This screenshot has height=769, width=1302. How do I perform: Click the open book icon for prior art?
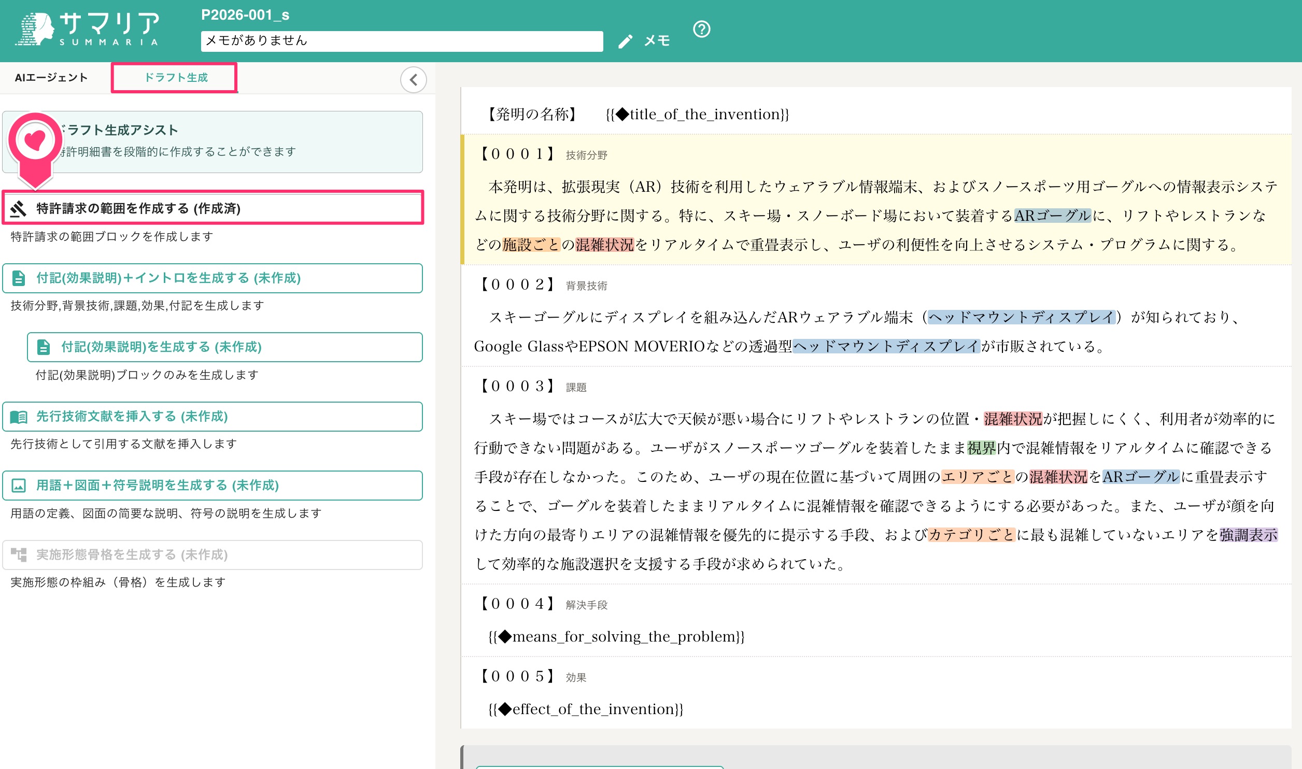click(19, 417)
